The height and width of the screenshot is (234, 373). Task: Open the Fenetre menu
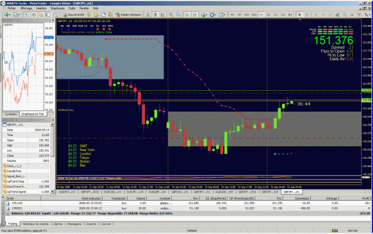click(84, 8)
